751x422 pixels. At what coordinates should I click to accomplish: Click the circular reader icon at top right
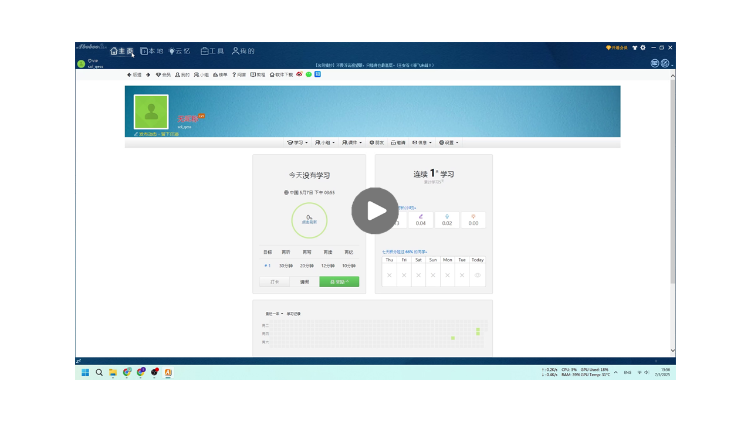click(655, 63)
